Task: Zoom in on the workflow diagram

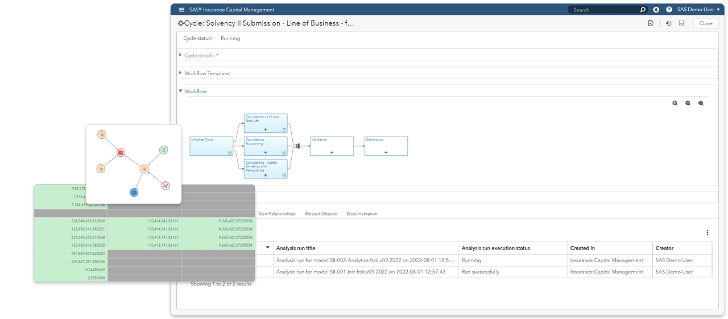Action: [x=675, y=103]
